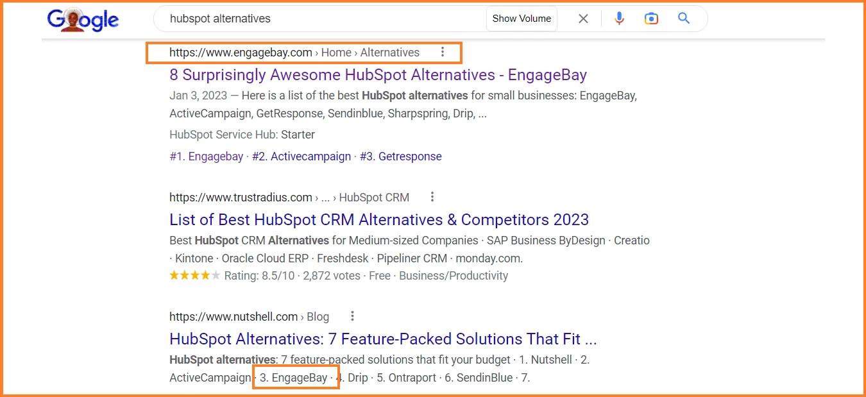This screenshot has height=397, width=866.
Task: Click the Rating: 8.5/10 text
Action: tap(259, 276)
